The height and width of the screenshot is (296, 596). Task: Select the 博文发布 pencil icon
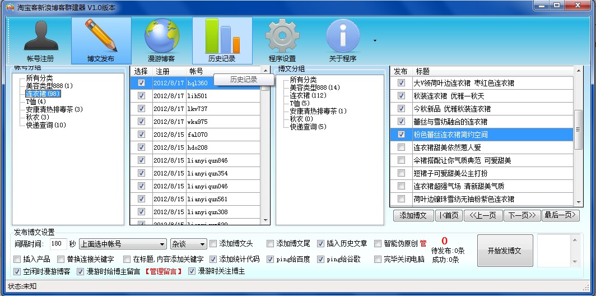(x=101, y=41)
